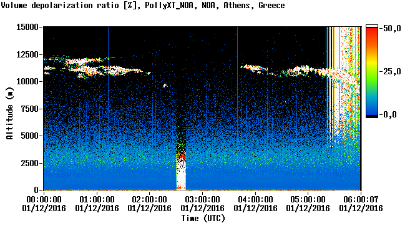The image size is (415, 243).
Task: Select the 2500 altitude tick label
Action: tap(30, 163)
